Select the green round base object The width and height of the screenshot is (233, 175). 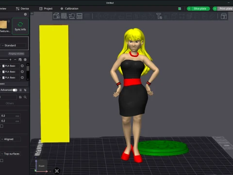(164, 148)
